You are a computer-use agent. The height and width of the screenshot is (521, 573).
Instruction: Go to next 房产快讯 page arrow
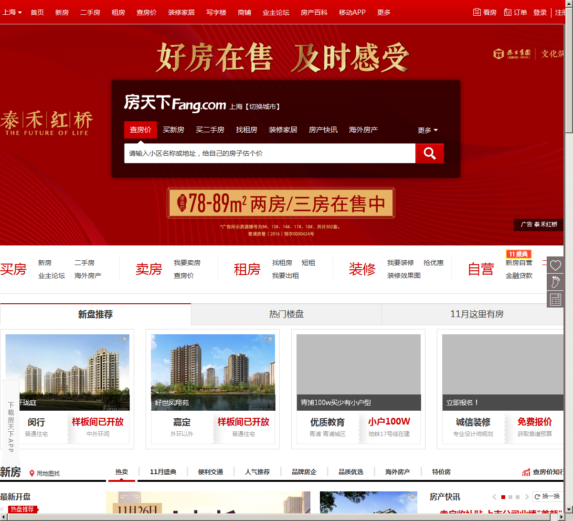pyautogui.click(x=527, y=497)
